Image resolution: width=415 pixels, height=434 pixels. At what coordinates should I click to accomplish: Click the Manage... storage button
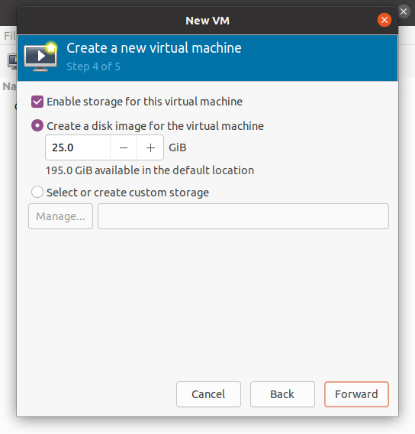tap(60, 216)
